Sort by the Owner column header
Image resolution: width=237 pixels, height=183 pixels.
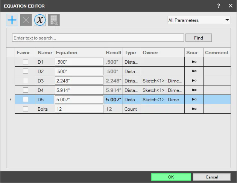tap(163, 52)
